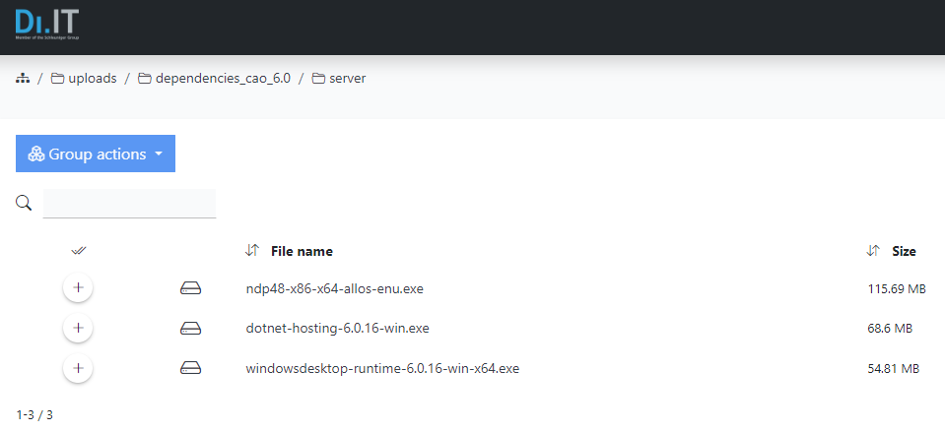The height and width of the screenshot is (433, 945).
Task: Click sort arrows icon beside File name
Action: pos(252,251)
